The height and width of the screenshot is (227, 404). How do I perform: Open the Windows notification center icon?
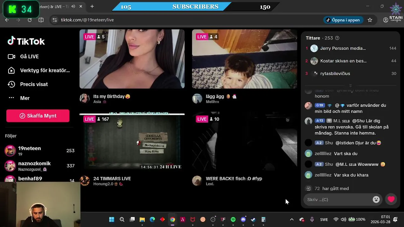click(395, 219)
